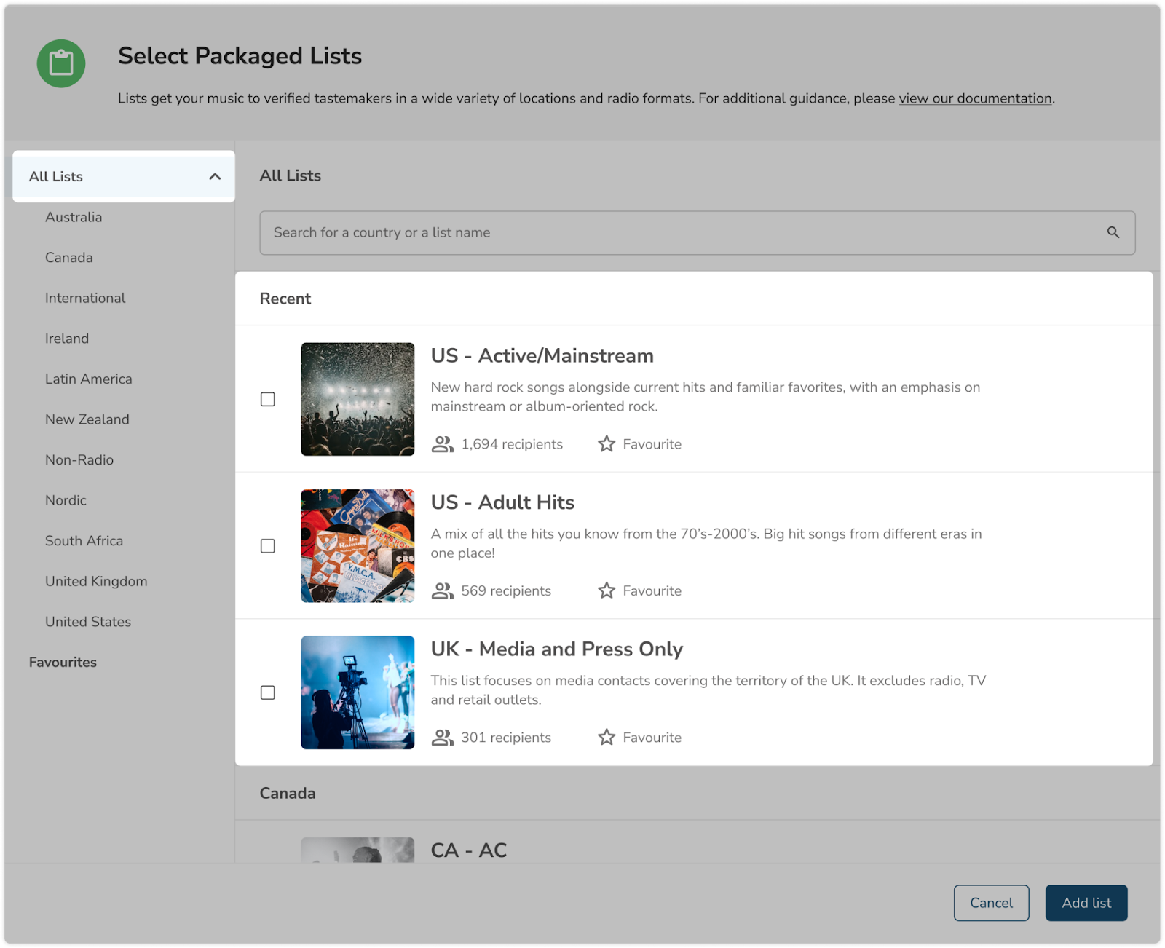Click recipients icon for US - Active/Mainstream

(x=442, y=444)
